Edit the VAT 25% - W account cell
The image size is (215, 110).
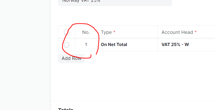click(x=186, y=45)
